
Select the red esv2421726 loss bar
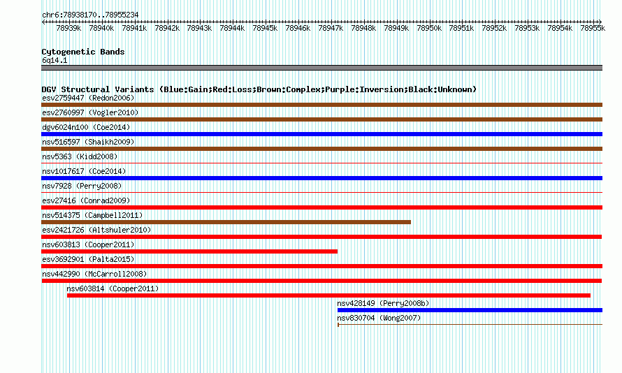click(x=321, y=237)
